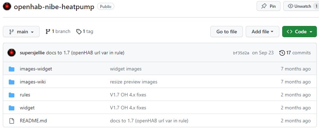Click the eye icon on Unwatch button
Image resolution: width=319 pixels, height=129 pixels.
[x=291, y=6]
